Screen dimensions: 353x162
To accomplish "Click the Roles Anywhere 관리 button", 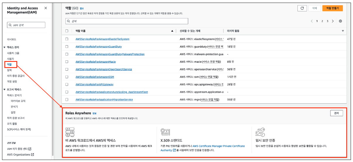I will click(336, 113).
